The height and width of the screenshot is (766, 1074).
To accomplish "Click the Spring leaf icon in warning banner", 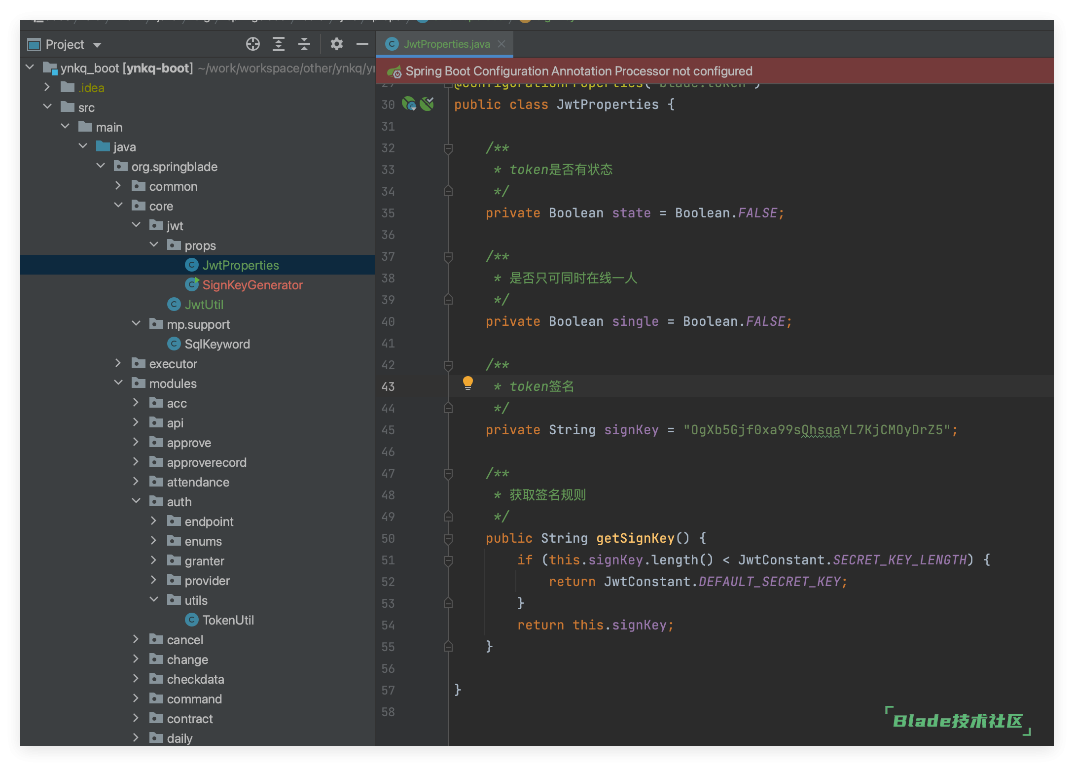I will click(x=394, y=72).
